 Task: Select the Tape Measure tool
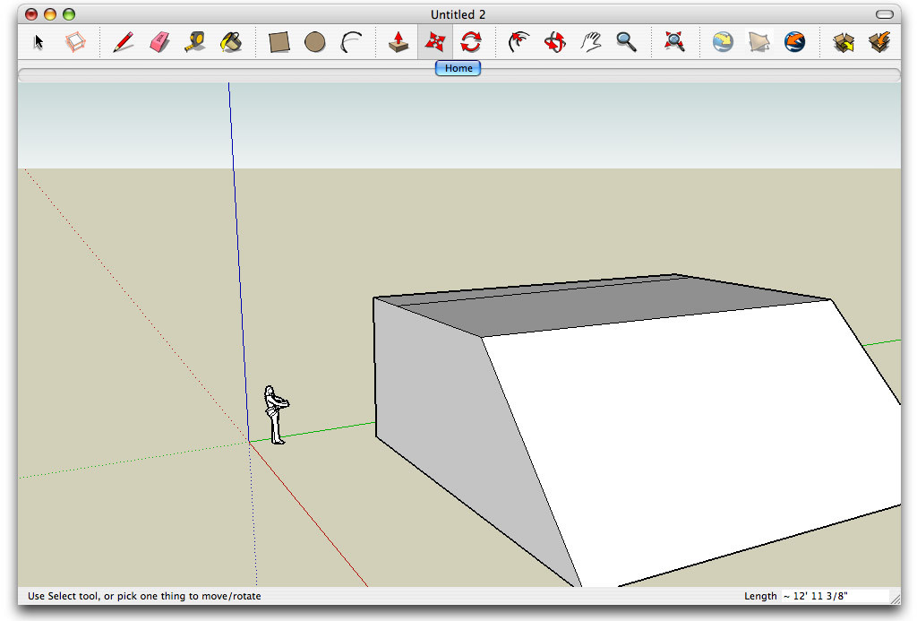point(195,41)
